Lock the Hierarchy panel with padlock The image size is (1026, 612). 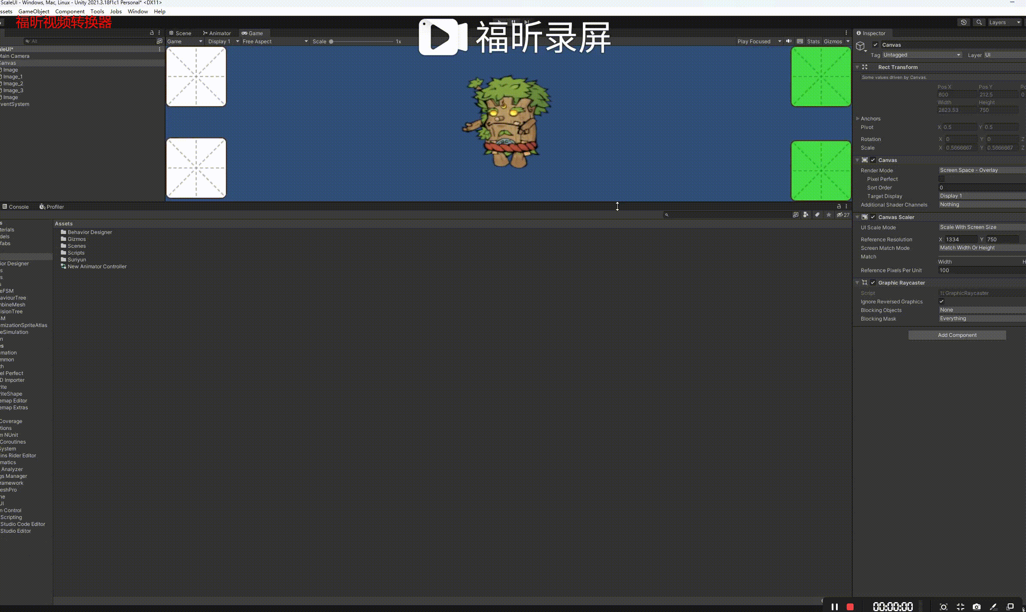pos(151,33)
